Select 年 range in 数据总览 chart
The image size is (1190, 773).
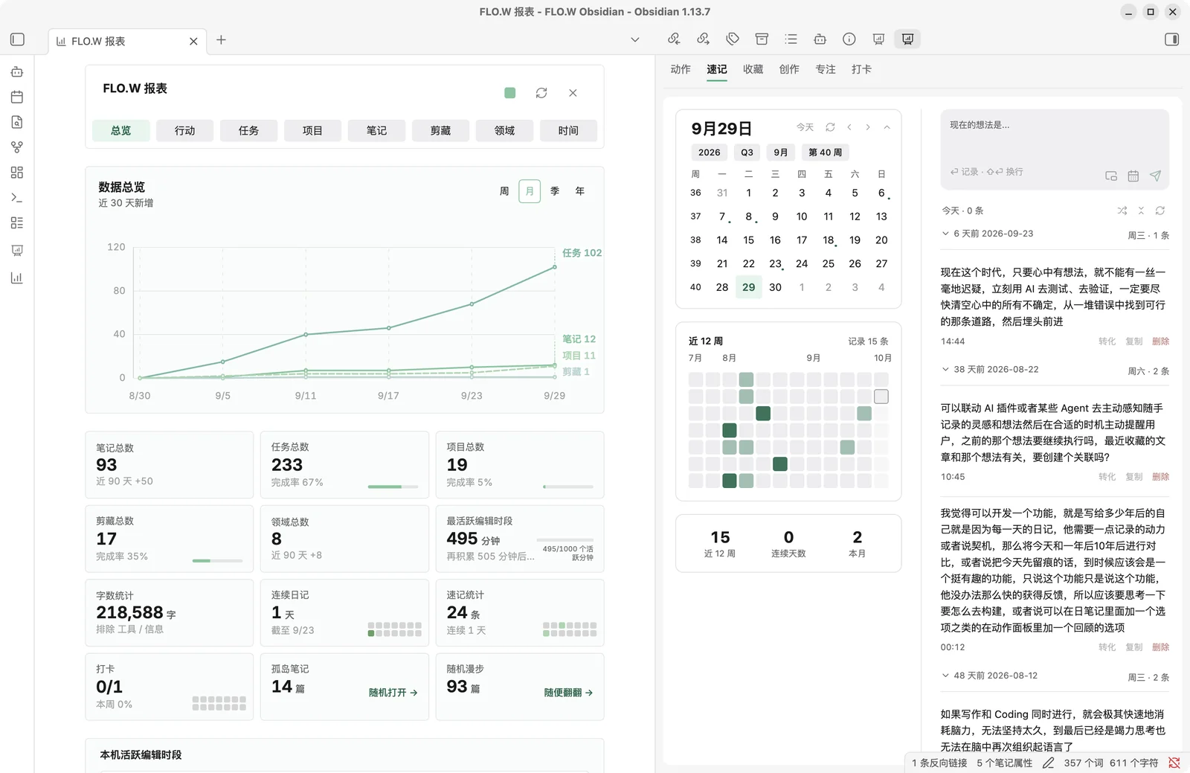pos(580,191)
